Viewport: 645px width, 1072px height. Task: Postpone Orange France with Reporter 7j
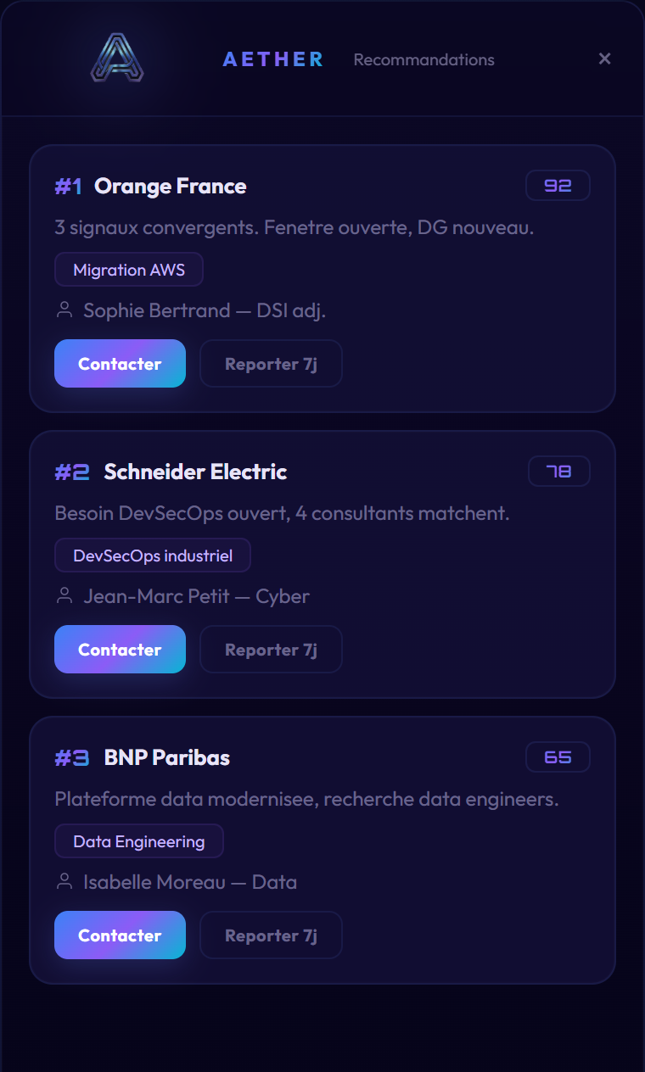tap(271, 364)
